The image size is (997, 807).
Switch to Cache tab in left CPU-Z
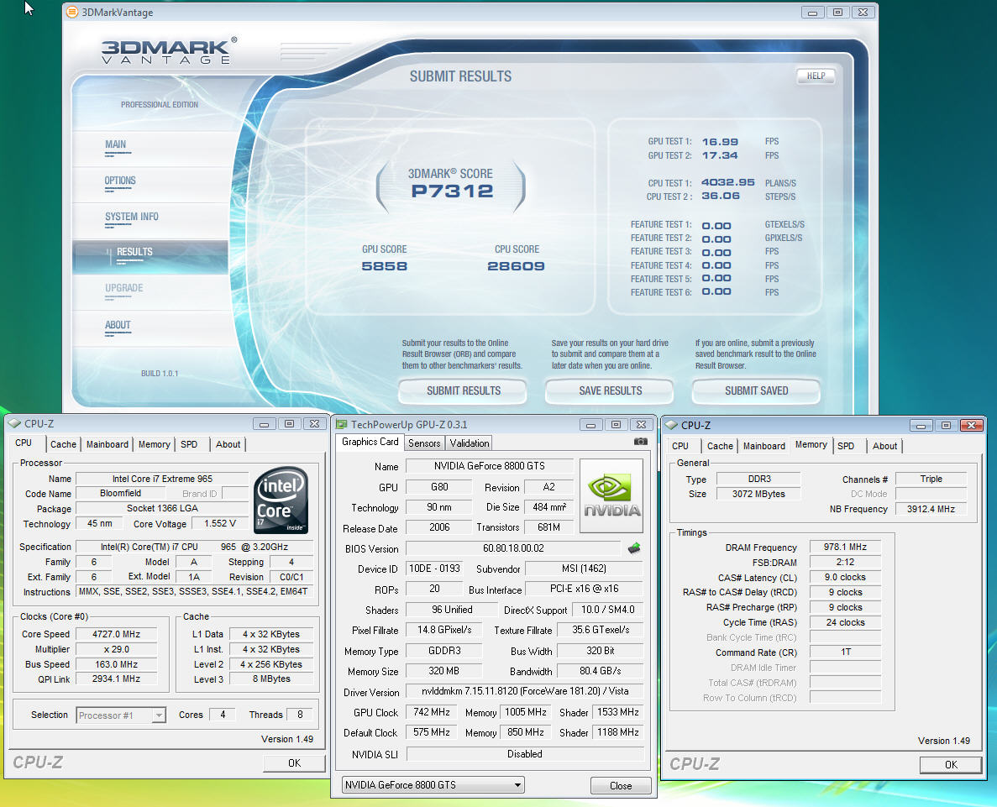[x=63, y=444]
